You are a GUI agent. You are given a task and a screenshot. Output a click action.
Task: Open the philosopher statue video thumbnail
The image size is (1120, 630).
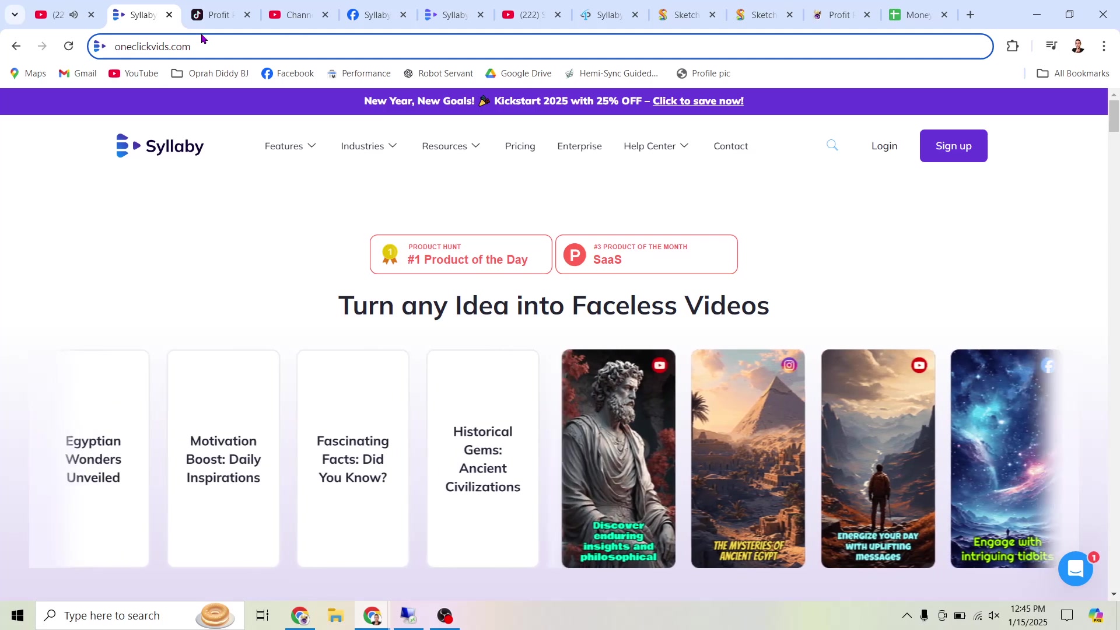618,459
